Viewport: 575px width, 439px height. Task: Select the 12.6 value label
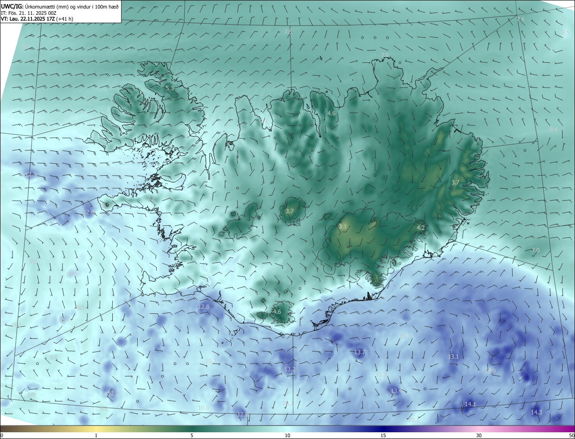click(89, 212)
